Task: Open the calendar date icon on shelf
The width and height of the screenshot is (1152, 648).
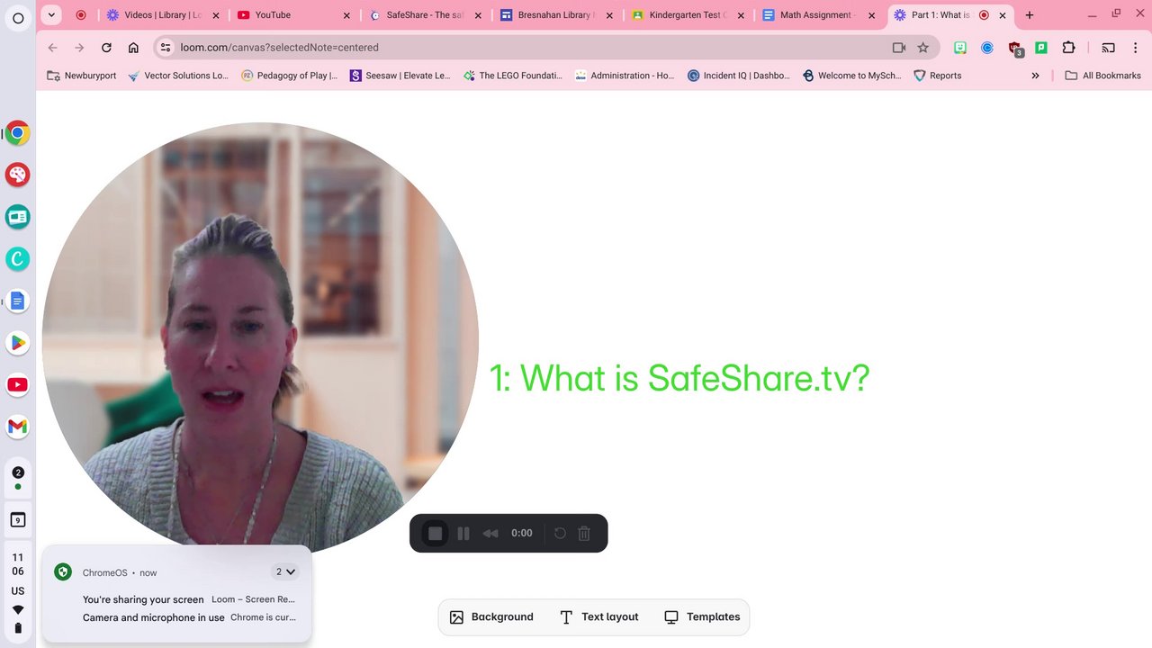Action: click(x=17, y=519)
